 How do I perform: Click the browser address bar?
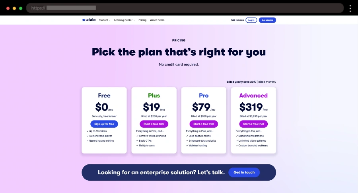185,8
